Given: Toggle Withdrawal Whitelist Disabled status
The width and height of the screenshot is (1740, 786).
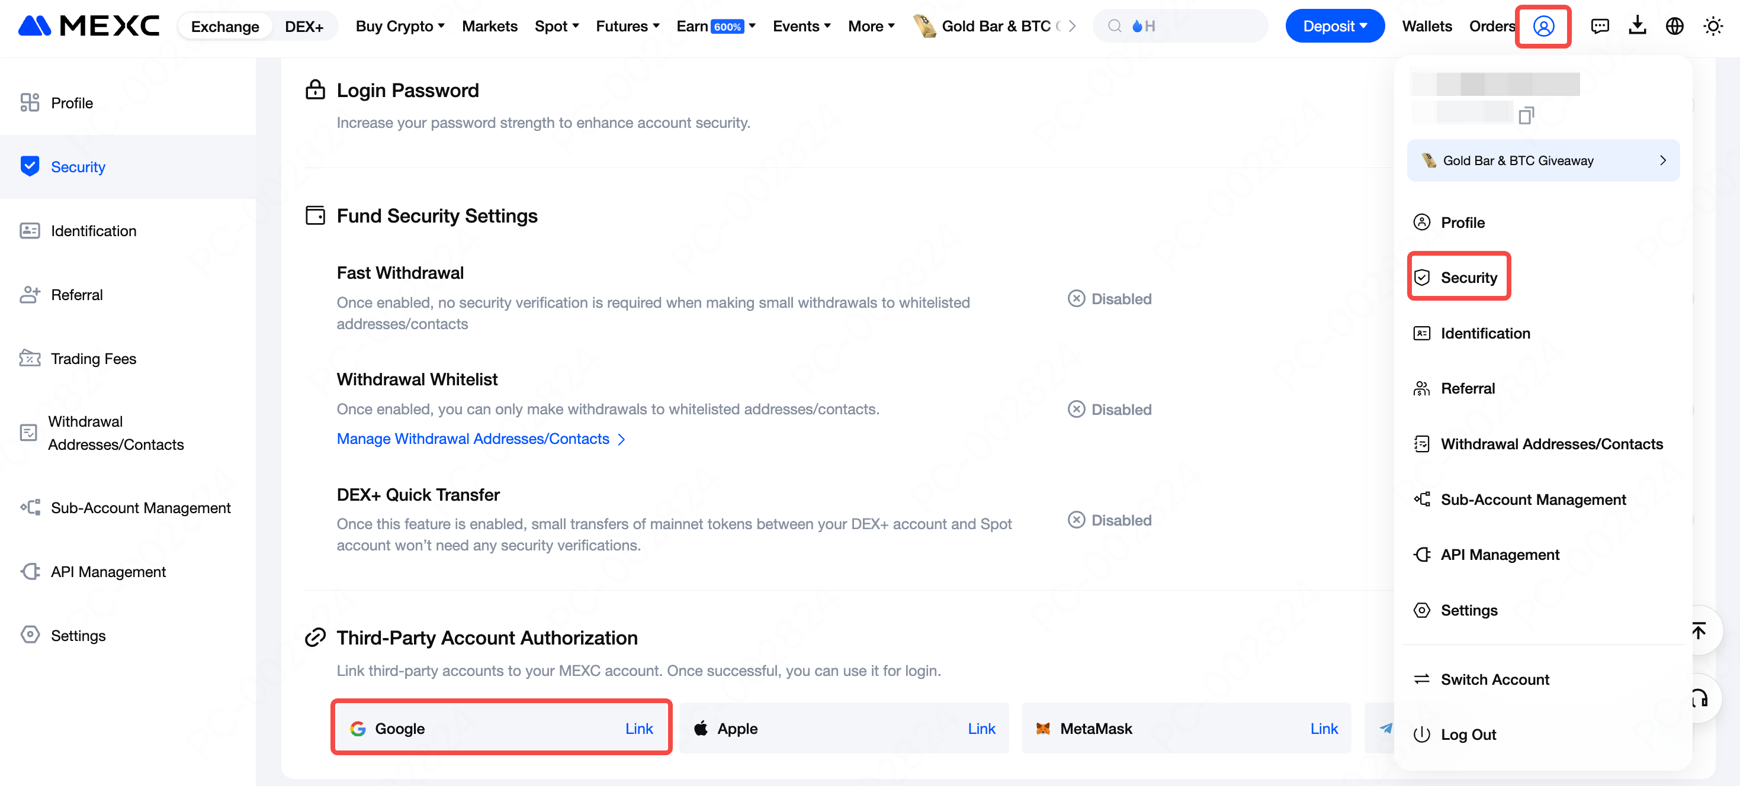Looking at the screenshot, I should point(1109,409).
